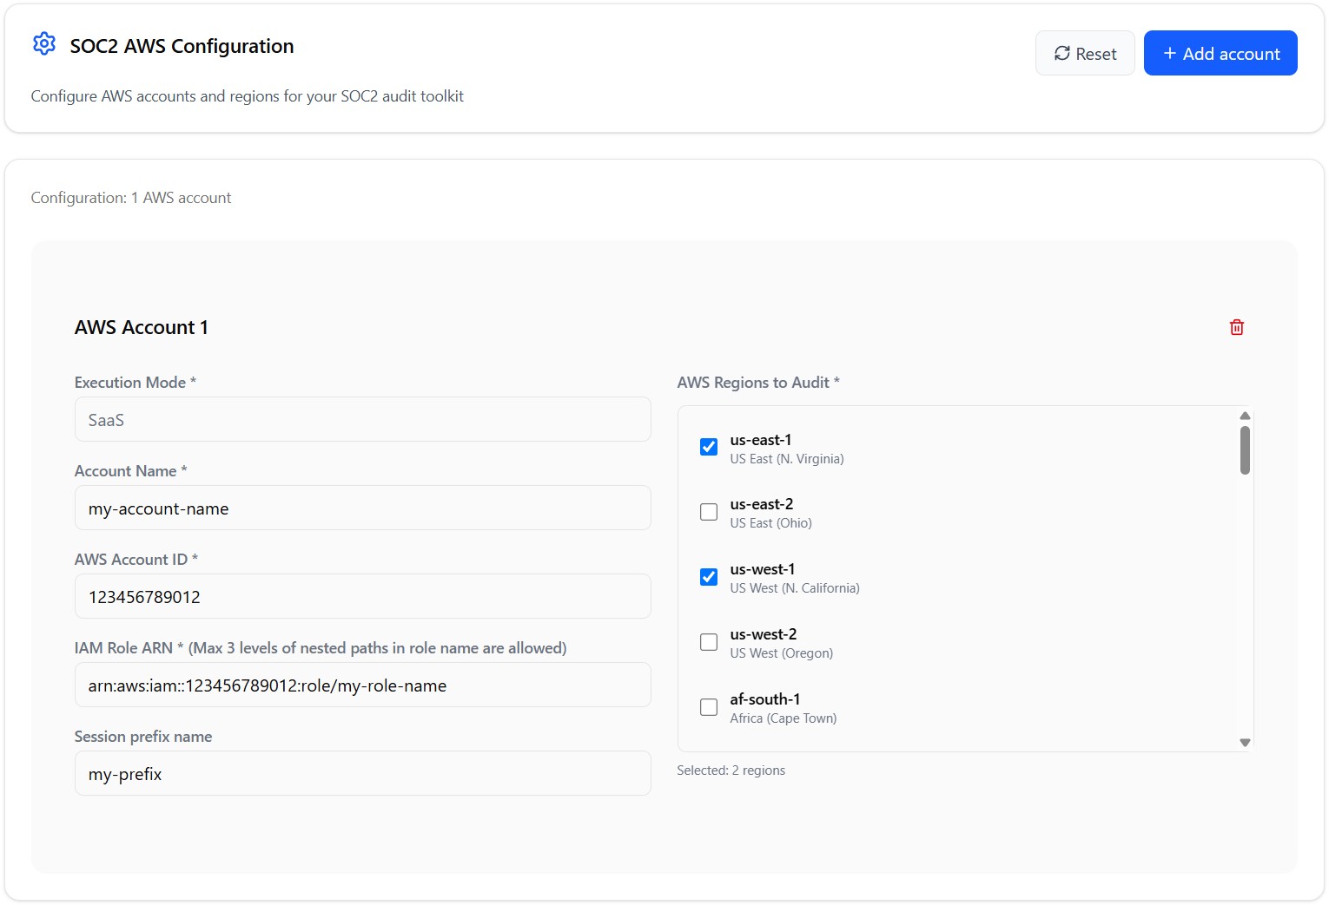This screenshot has height=905, width=1329.
Task: Click the AWS Account 1 heading
Action: click(141, 327)
